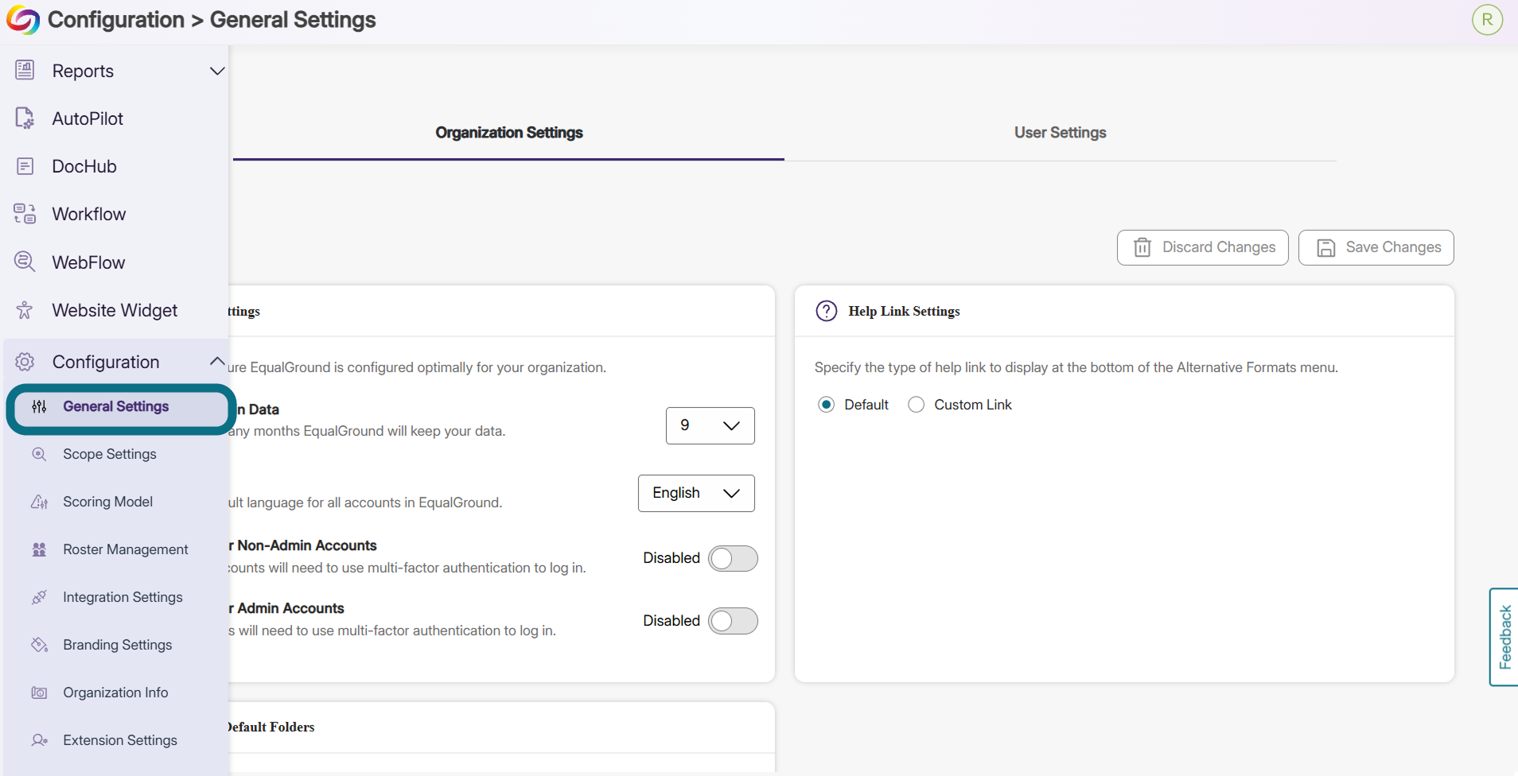Screen dimensions: 1518x776
Task: Open the Feedback side tab
Action: 1504,637
